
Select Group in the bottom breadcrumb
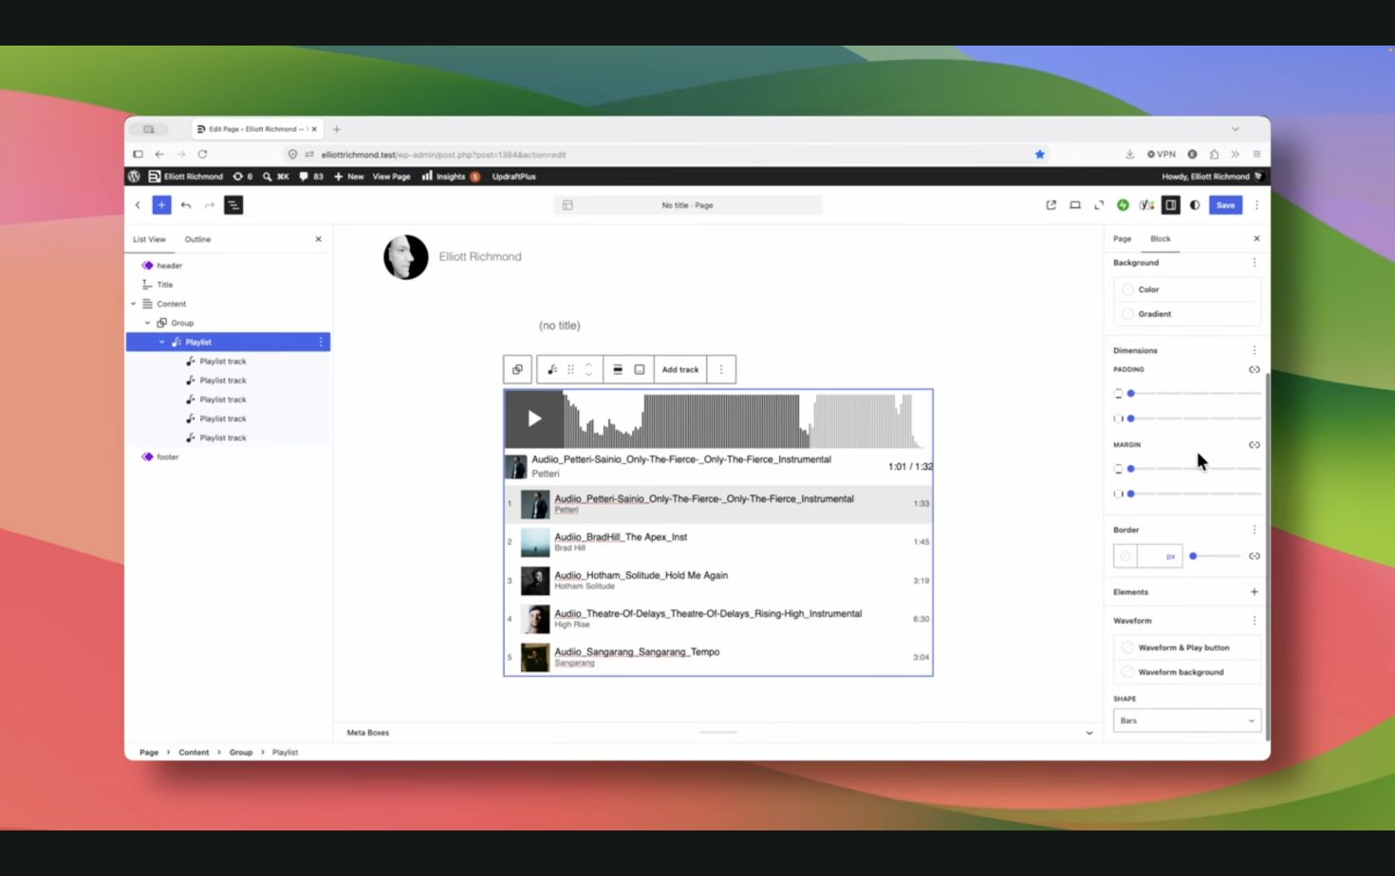click(241, 753)
